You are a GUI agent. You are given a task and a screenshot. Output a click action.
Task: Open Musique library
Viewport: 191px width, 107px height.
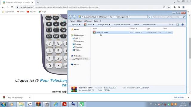(x=77, y=47)
